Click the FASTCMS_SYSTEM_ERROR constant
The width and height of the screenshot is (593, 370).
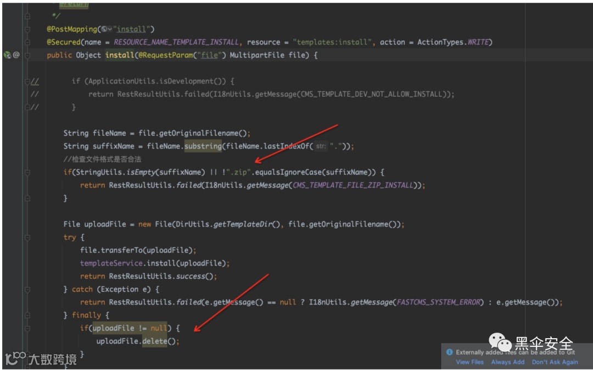pos(438,302)
